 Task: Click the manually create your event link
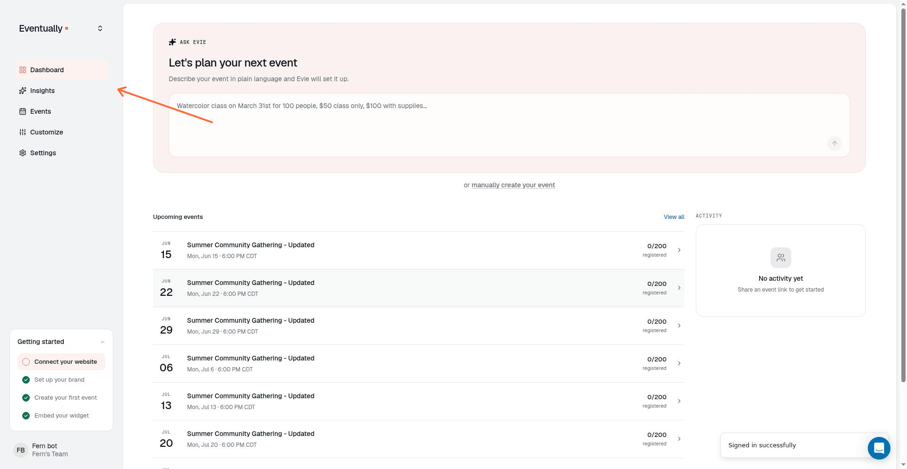pos(513,185)
